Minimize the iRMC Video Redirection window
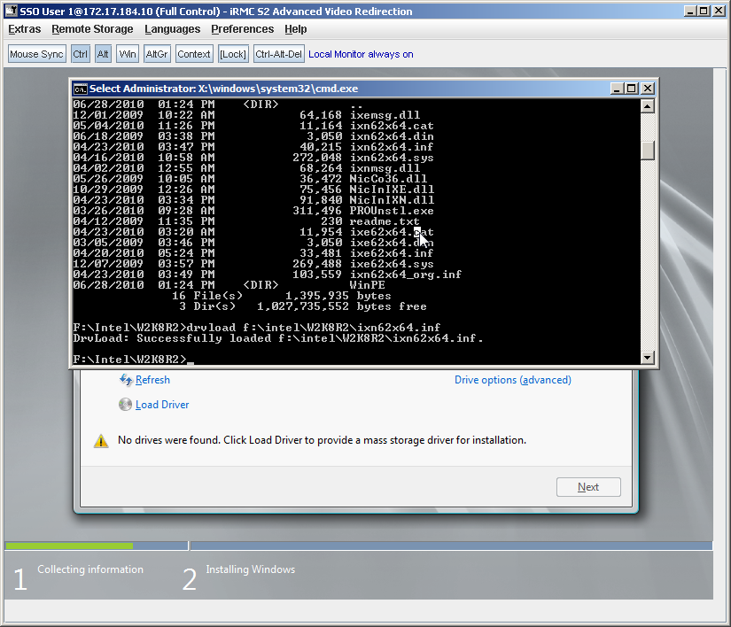Viewport: 731px width, 627px height. pos(690,11)
